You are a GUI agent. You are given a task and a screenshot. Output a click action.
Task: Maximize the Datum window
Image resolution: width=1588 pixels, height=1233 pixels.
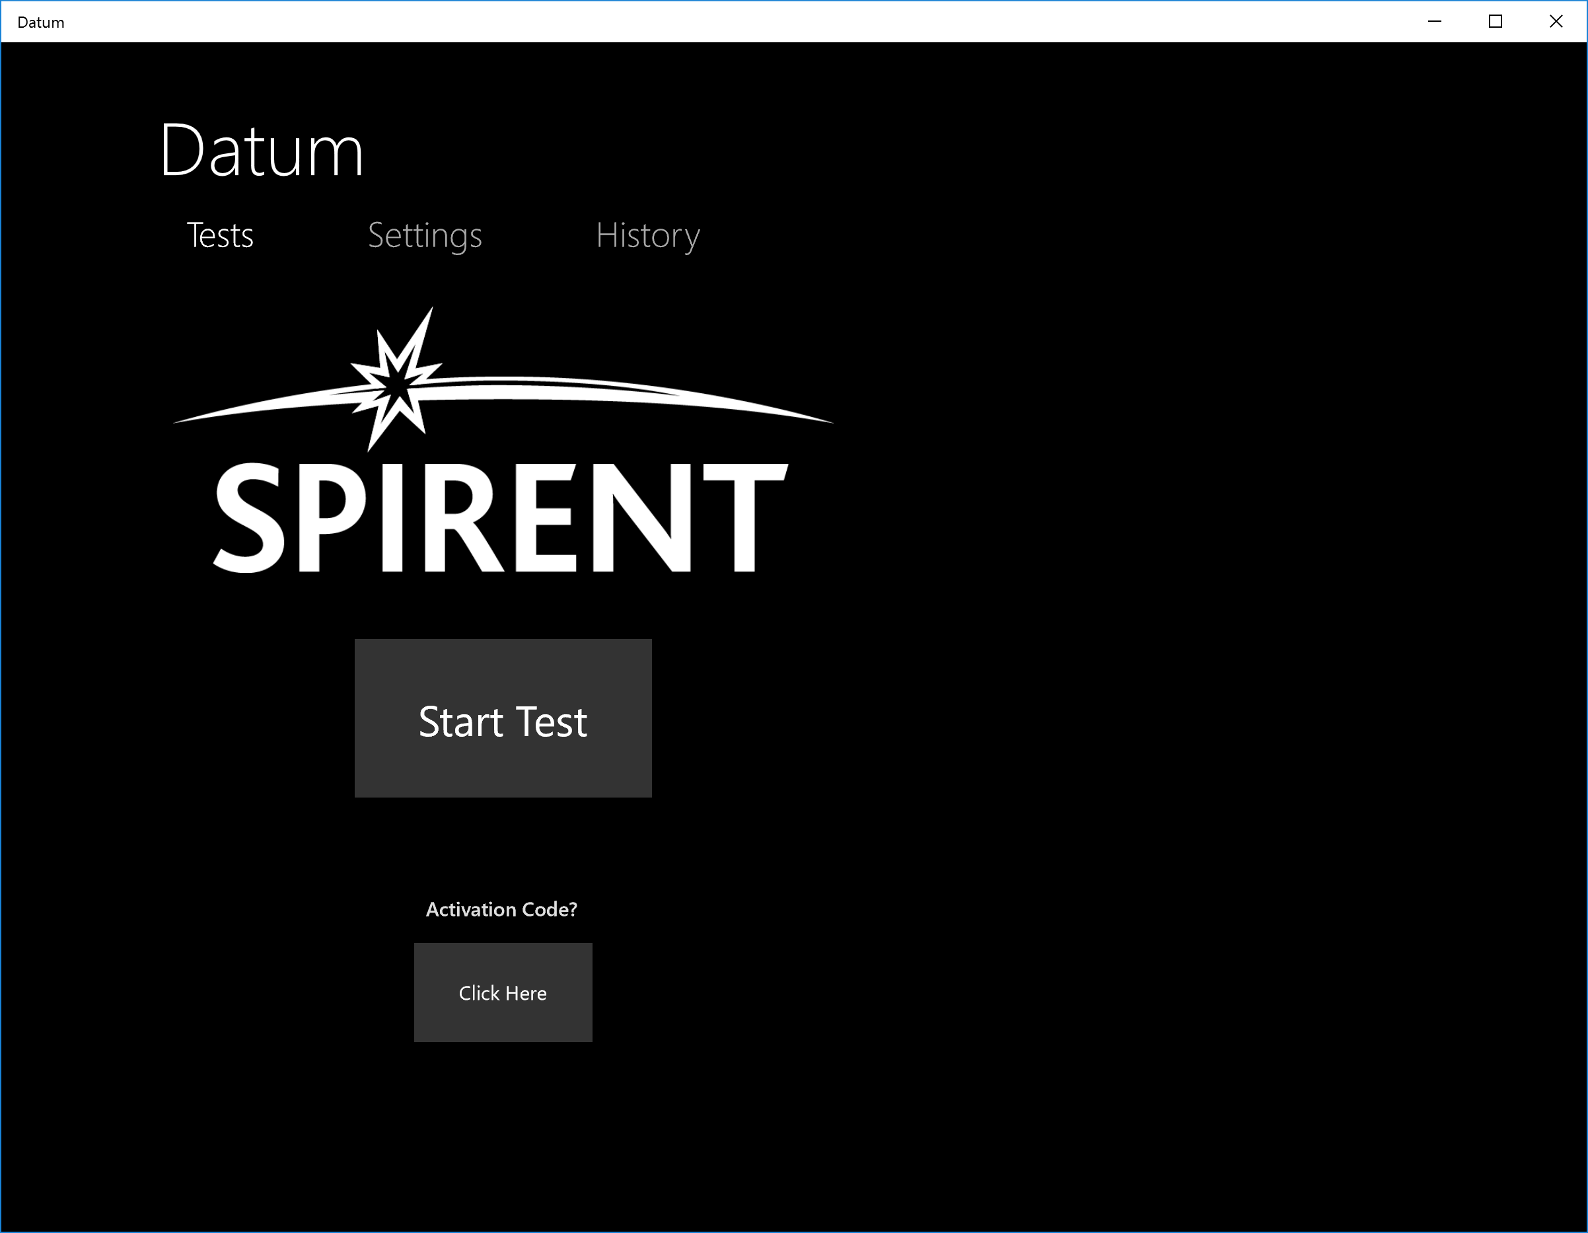pos(1495,22)
